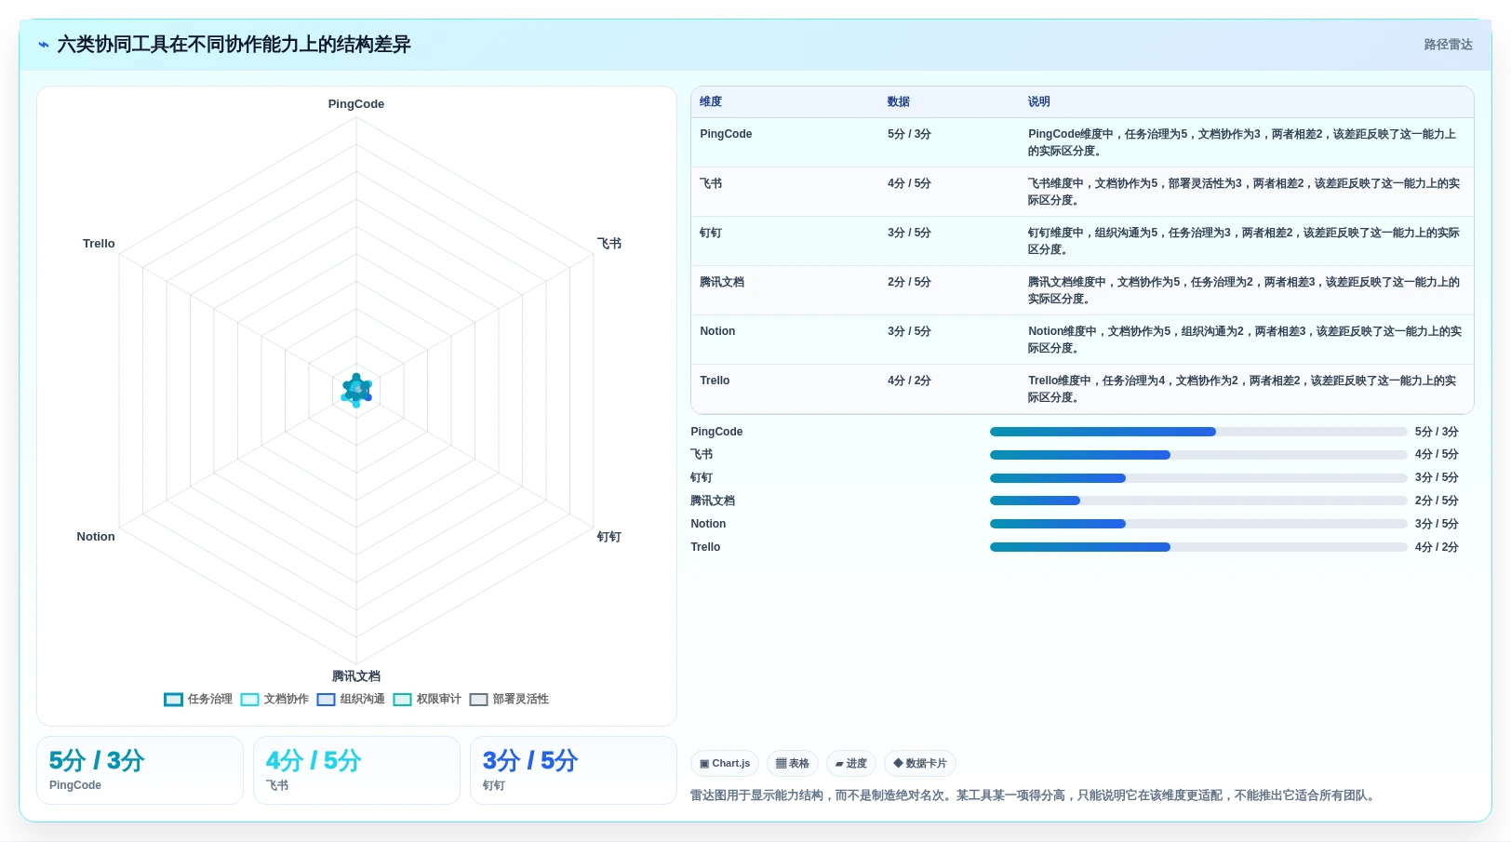Open the 钉钉 3分 / 5分 summary card
Screen dimensions: 1511x842
pyautogui.click(x=573, y=770)
